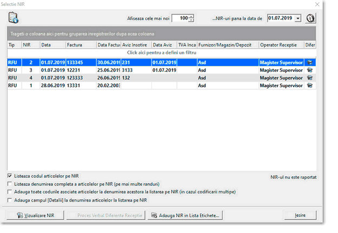Sort by the Factura column header
This screenshot has width=338, height=233.
pos(81,45)
